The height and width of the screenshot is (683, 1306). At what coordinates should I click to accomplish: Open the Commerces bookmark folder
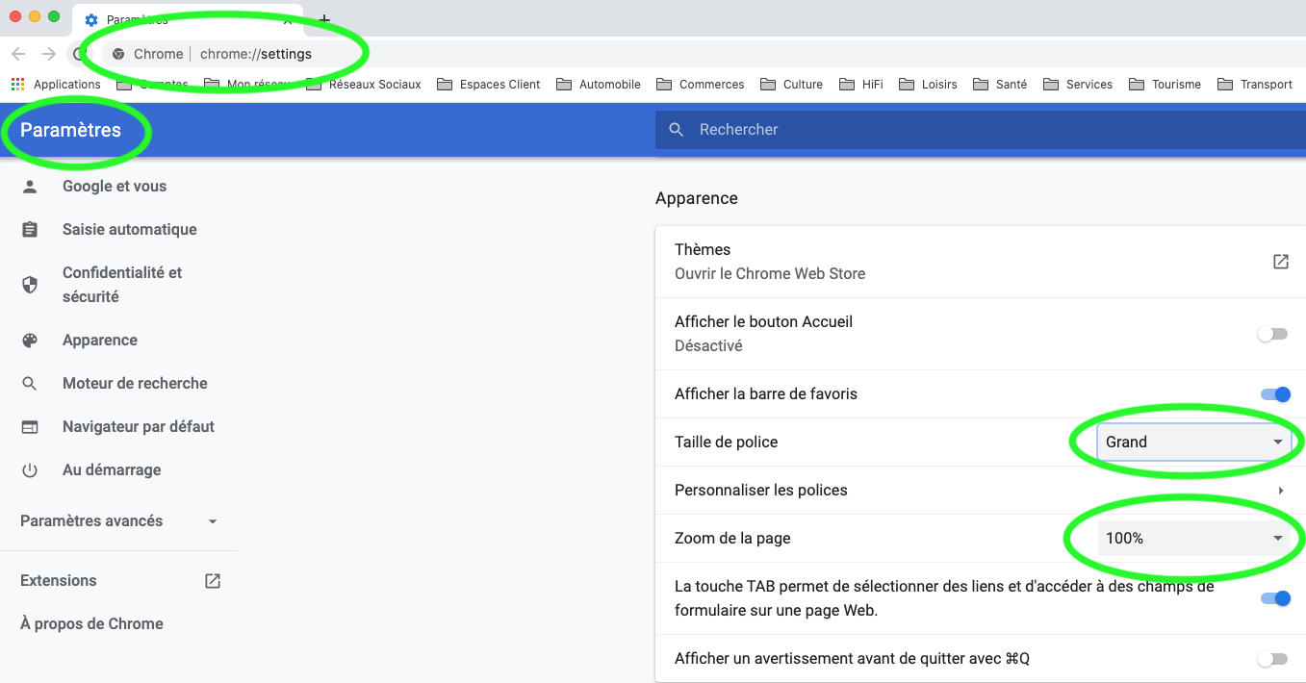(x=700, y=84)
